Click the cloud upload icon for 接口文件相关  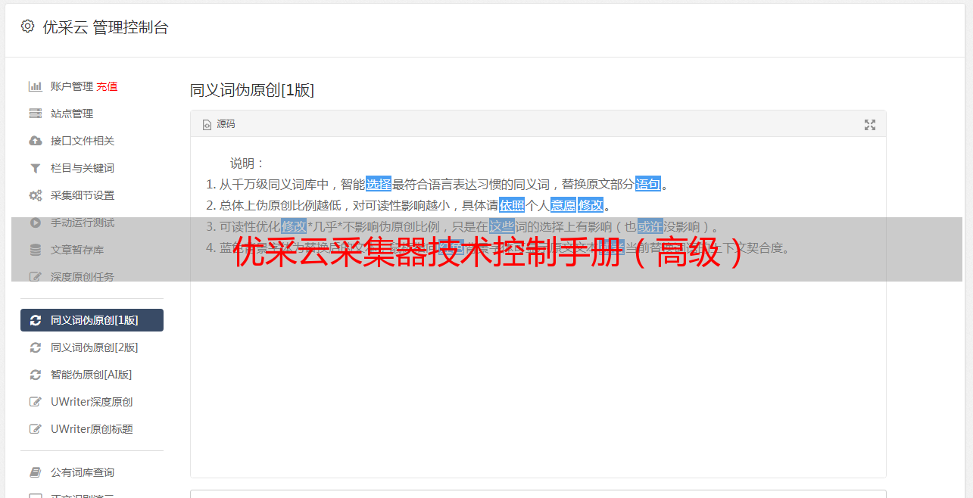pos(35,141)
